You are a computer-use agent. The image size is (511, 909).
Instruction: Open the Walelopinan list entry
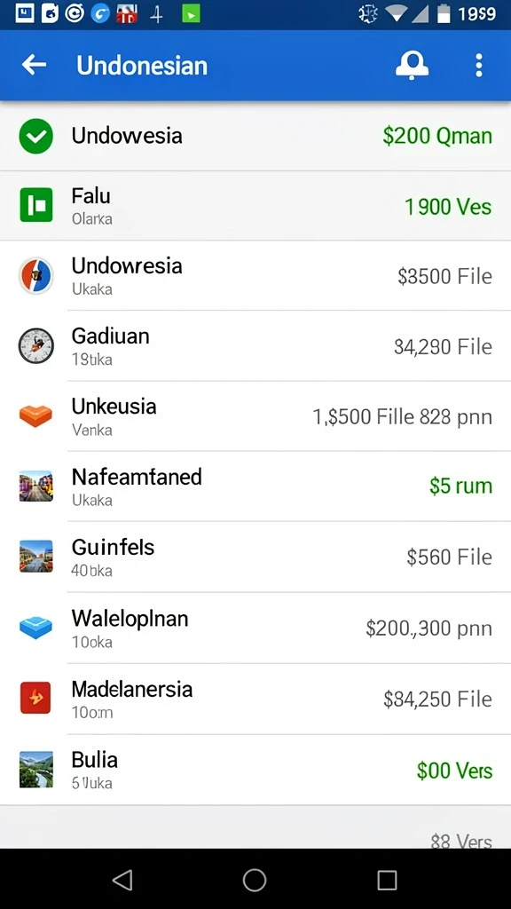[x=255, y=628]
